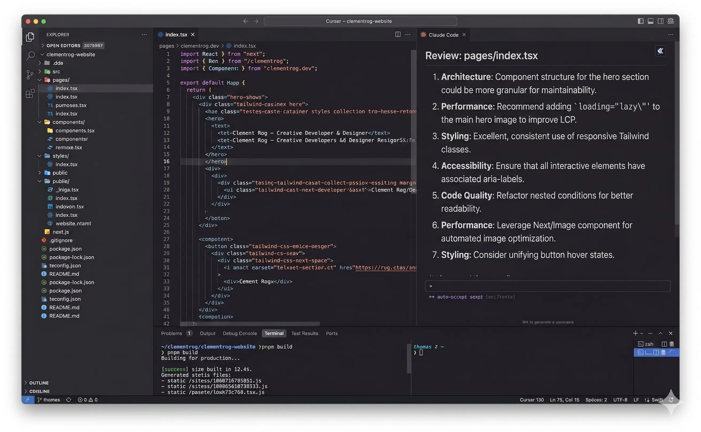Viewport: 701px width, 432px height.
Task: Select the clementrog.dev breadcrumb
Action: pos(200,46)
